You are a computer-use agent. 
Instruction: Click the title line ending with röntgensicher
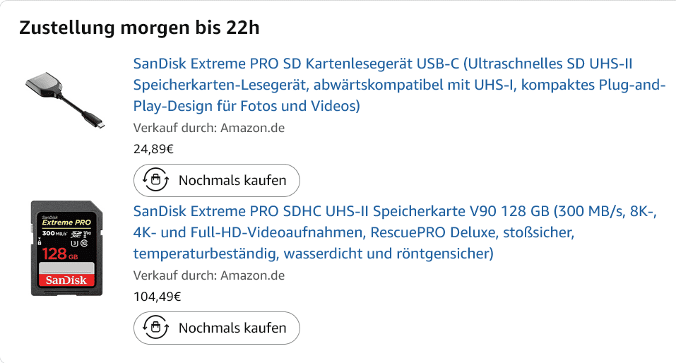coord(313,253)
